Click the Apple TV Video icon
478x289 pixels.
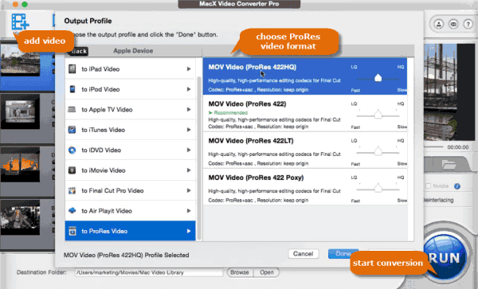pos(72,109)
